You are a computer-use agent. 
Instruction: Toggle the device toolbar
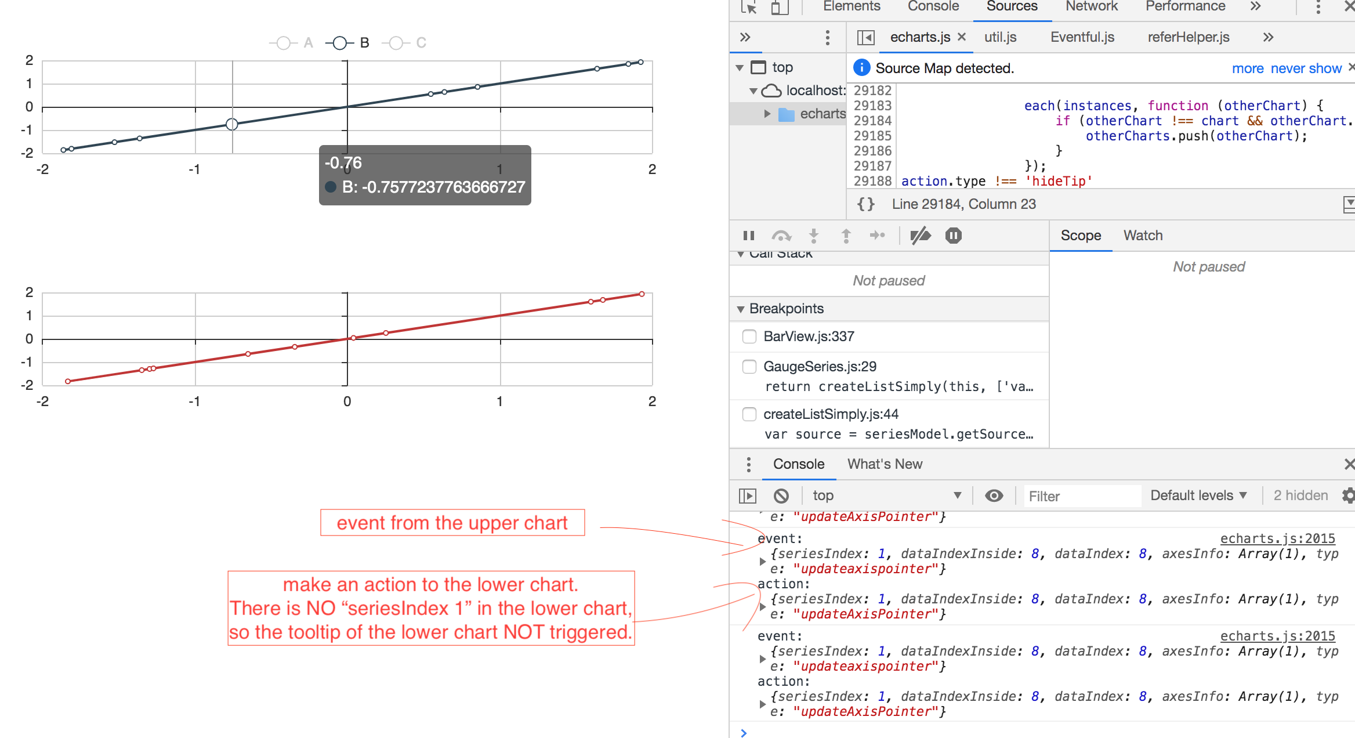pyautogui.click(x=779, y=8)
